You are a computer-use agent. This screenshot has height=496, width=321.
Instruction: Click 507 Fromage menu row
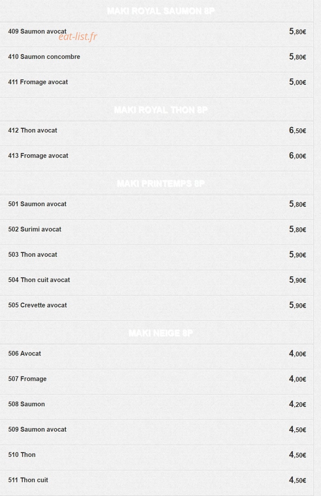tap(156, 382)
